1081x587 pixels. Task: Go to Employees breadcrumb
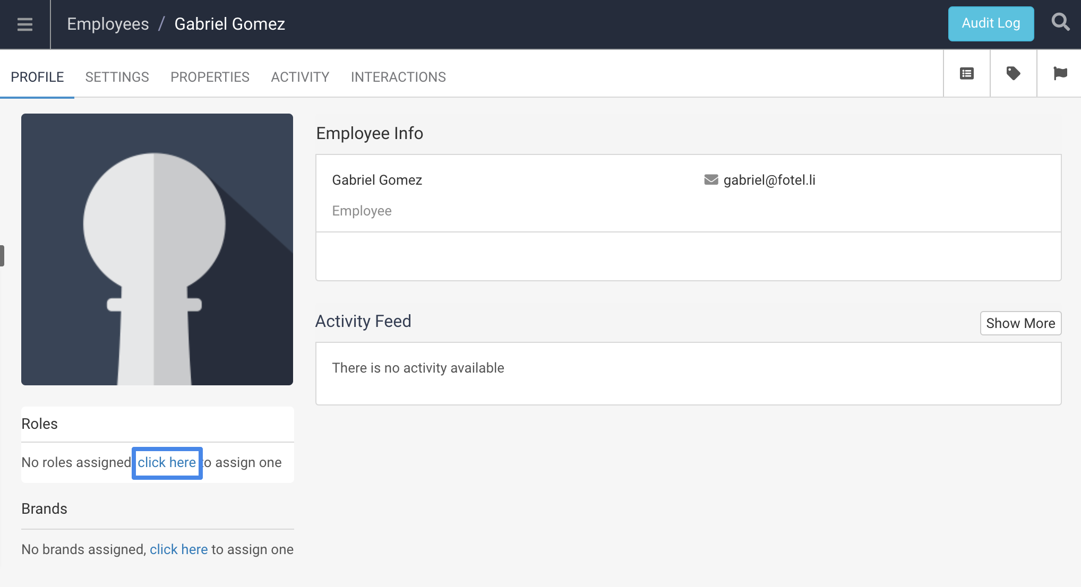click(108, 24)
